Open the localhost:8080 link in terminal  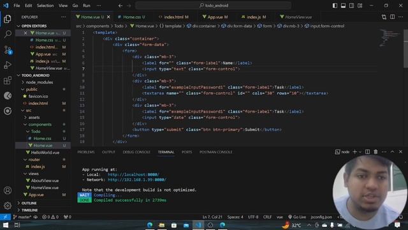133,174
